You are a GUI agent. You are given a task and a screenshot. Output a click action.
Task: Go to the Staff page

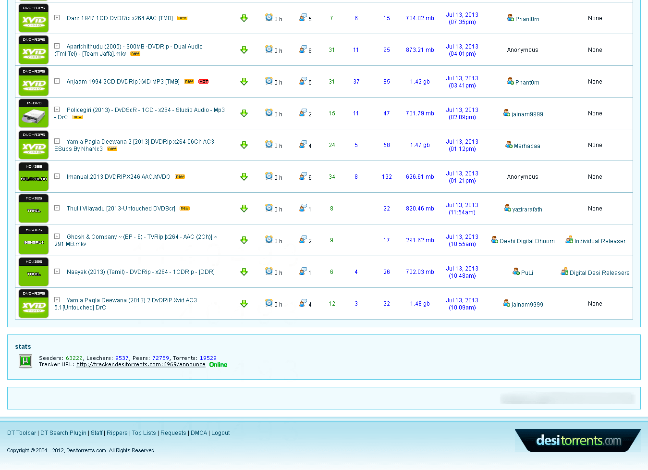pyautogui.click(x=97, y=433)
